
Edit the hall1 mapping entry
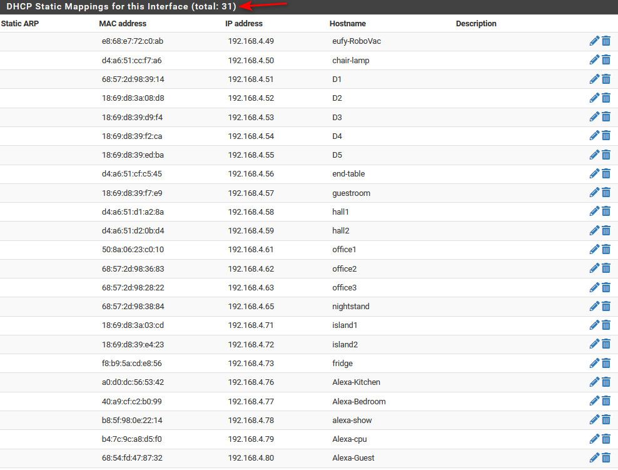594,211
